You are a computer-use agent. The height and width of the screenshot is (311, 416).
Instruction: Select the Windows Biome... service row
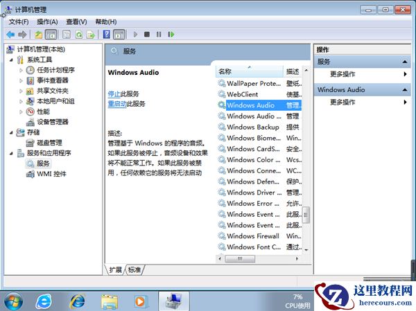259,138
